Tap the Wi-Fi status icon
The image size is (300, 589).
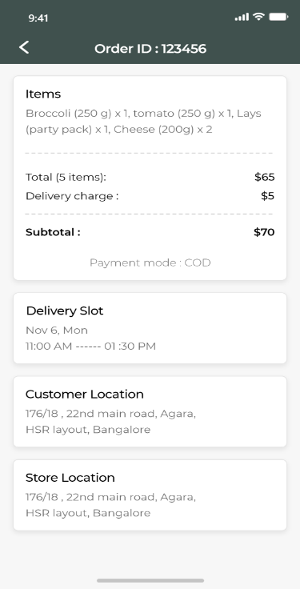click(258, 17)
